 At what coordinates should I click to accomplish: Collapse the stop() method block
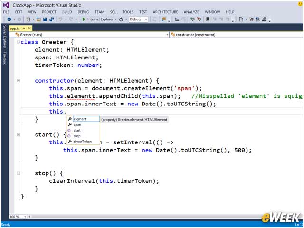click(x=19, y=173)
